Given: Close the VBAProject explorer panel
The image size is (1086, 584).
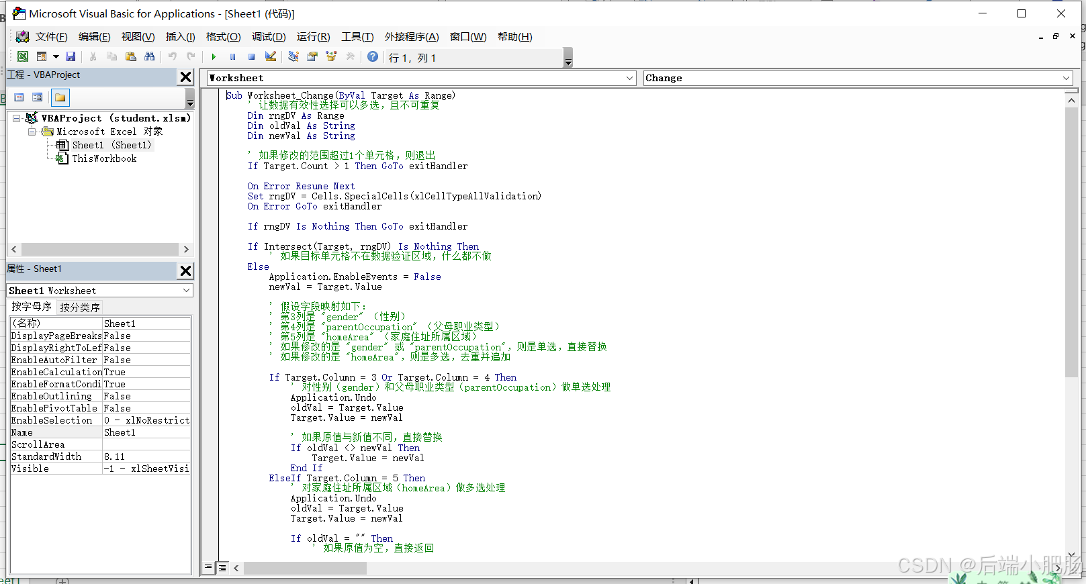Looking at the screenshot, I should point(186,77).
